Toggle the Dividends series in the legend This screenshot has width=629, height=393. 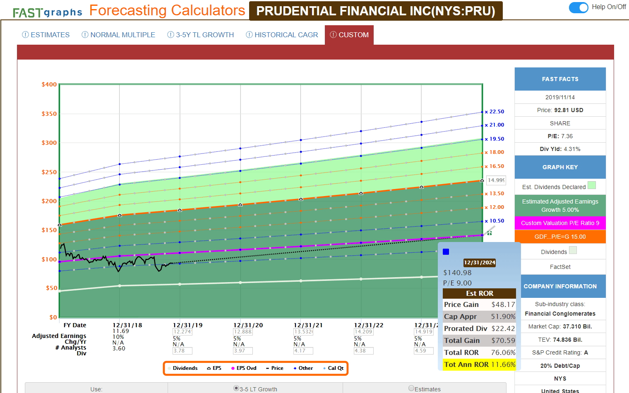(x=182, y=368)
